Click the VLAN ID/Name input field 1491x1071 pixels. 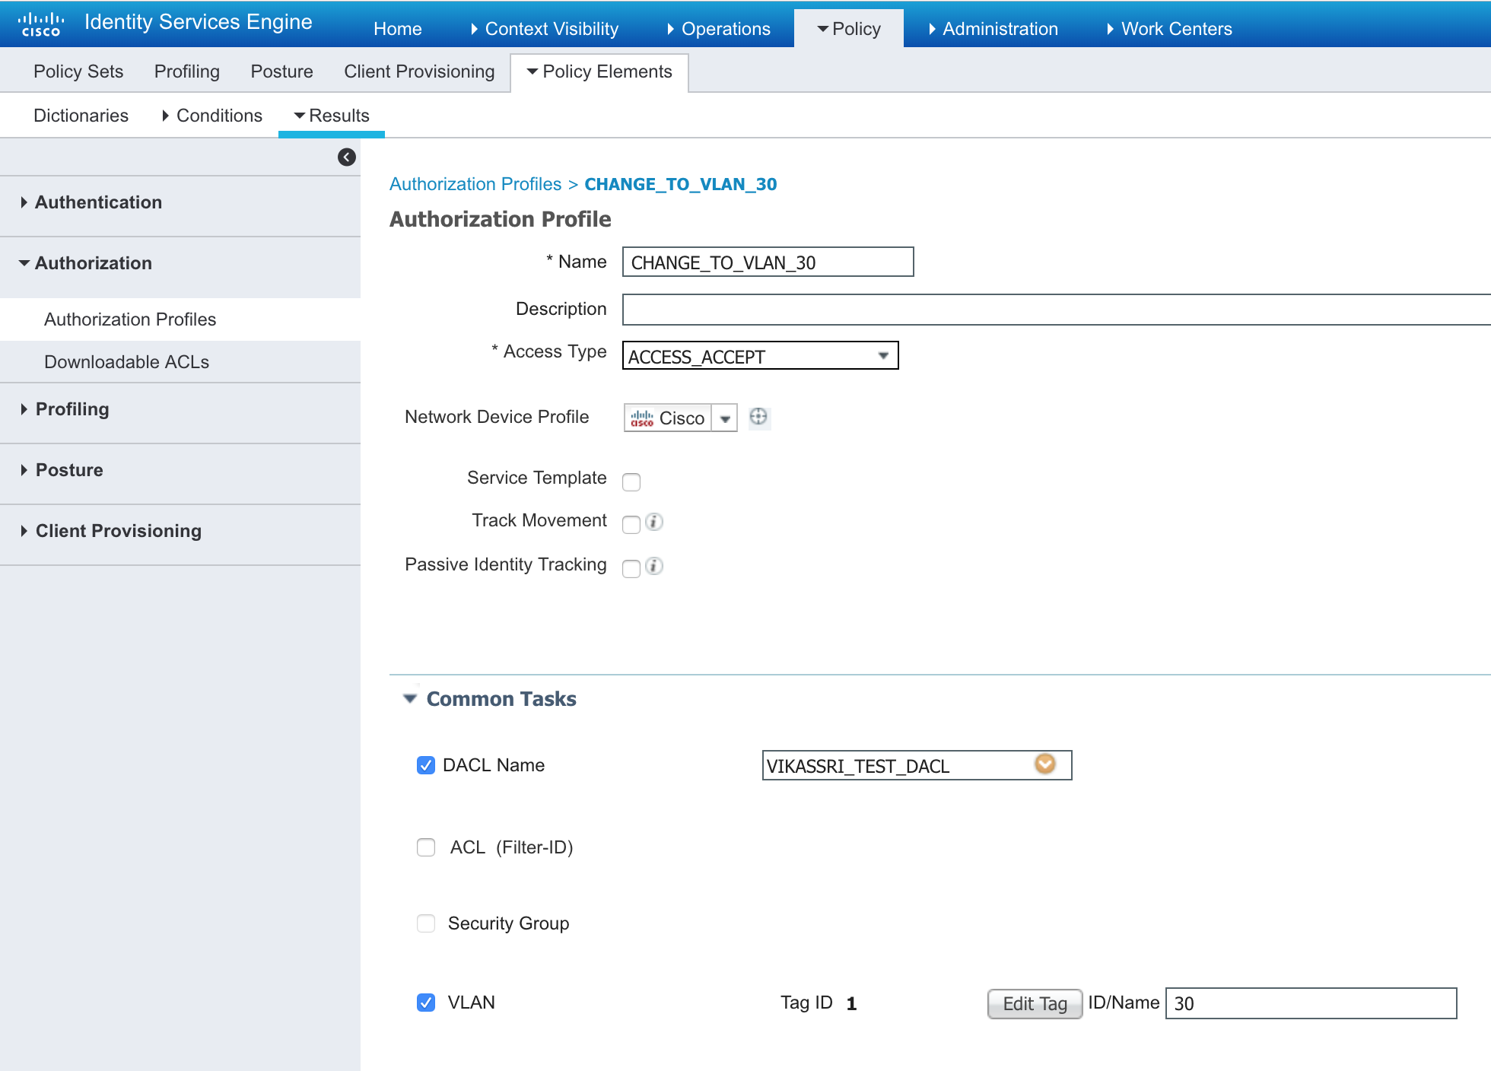point(1311,1003)
